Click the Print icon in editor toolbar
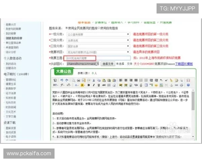 coord(78,80)
